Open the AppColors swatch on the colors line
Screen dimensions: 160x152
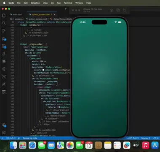click(59, 107)
